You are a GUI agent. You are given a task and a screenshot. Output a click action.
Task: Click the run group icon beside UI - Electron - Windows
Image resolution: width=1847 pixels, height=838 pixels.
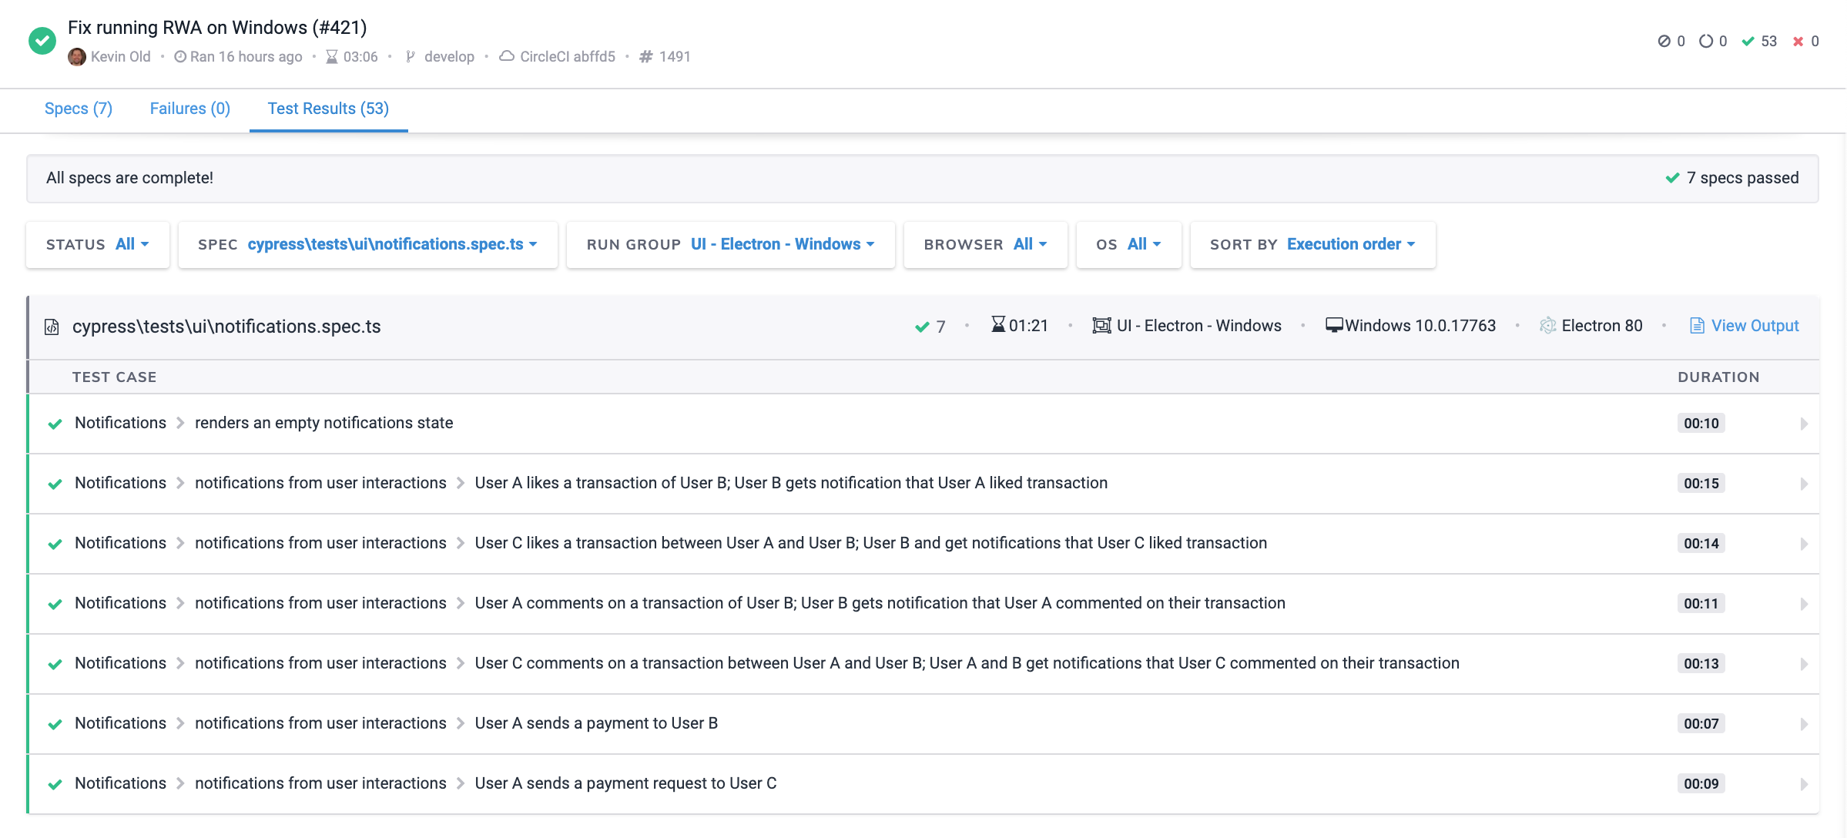[1101, 326]
